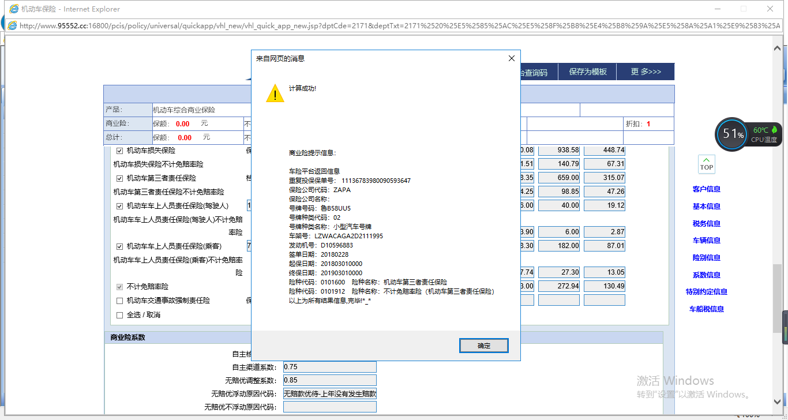Check the 全选 / 取消 checkbox
This screenshot has height=420, width=788.
click(x=120, y=315)
